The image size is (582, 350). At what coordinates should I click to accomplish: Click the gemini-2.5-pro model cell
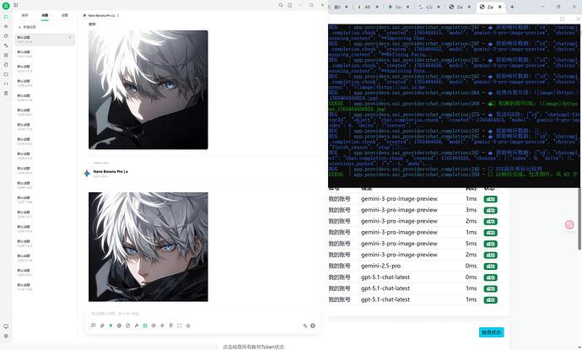coord(380,267)
